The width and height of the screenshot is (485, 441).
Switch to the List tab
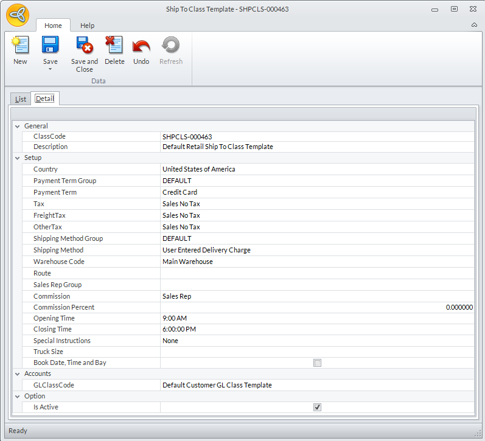point(21,99)
